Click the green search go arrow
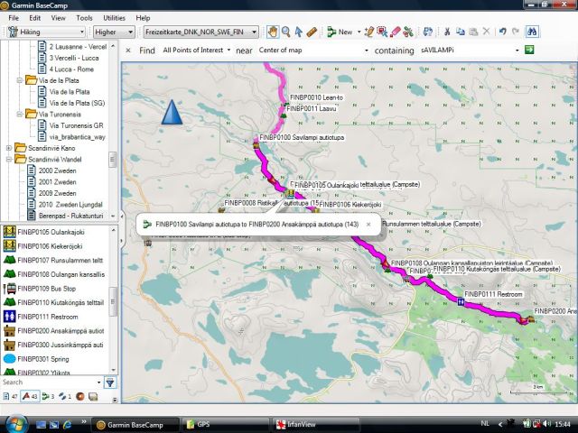This screenshot has height=433, width=578. (529, 50)
